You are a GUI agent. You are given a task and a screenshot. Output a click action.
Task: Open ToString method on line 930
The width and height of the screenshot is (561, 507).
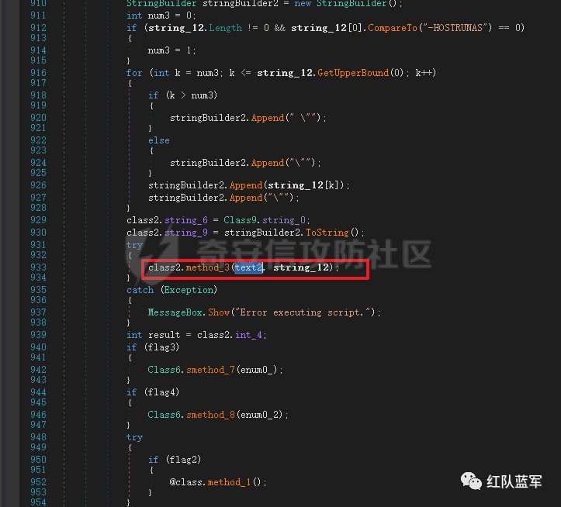(x=327, y=233)
